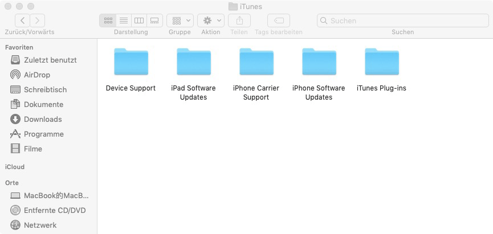Click the iTunes Plug-ins label
Viewport: 493px width, 234px height.
(x=381, y=88)
